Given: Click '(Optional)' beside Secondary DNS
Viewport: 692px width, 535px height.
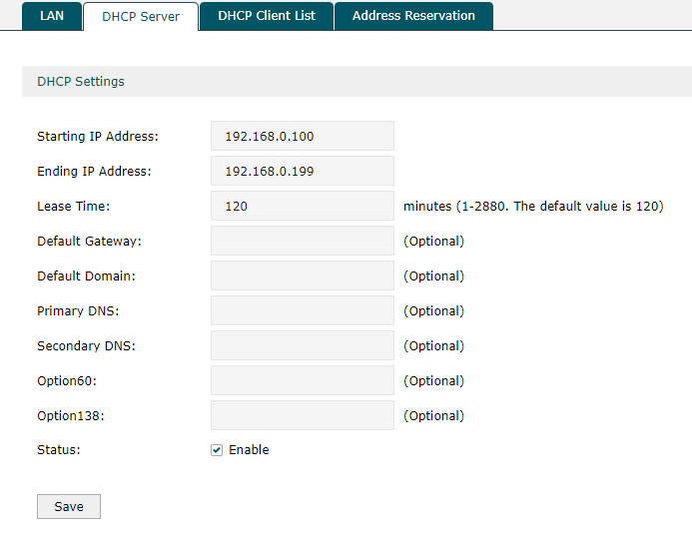Looking at the screenshot, I should [x=433, y=345].
